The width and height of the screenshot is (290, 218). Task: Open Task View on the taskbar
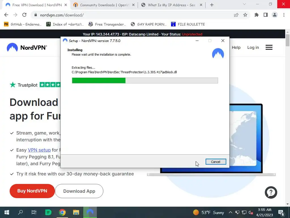coord(34,212)
